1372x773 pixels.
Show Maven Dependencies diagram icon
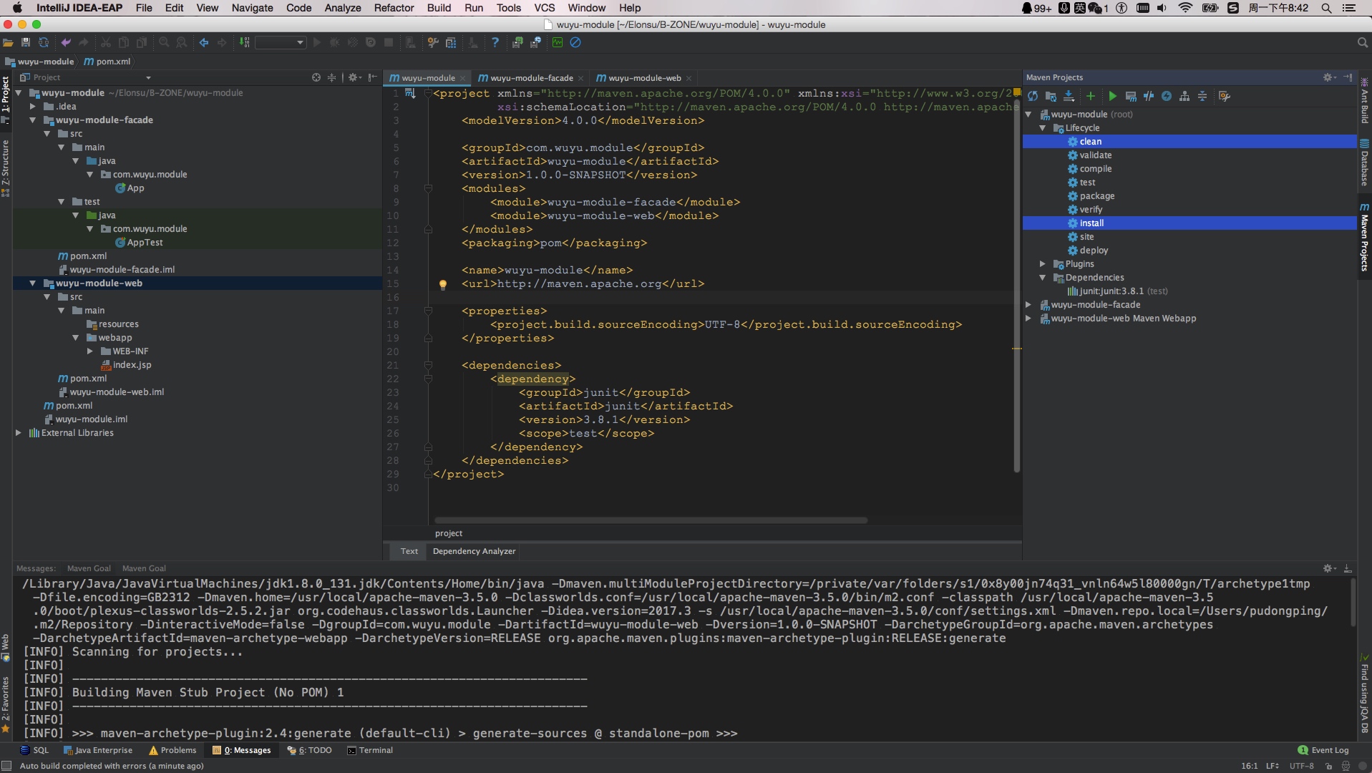point(1184,96)
